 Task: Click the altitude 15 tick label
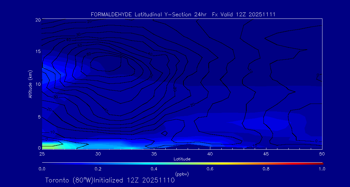coord(38,52)
